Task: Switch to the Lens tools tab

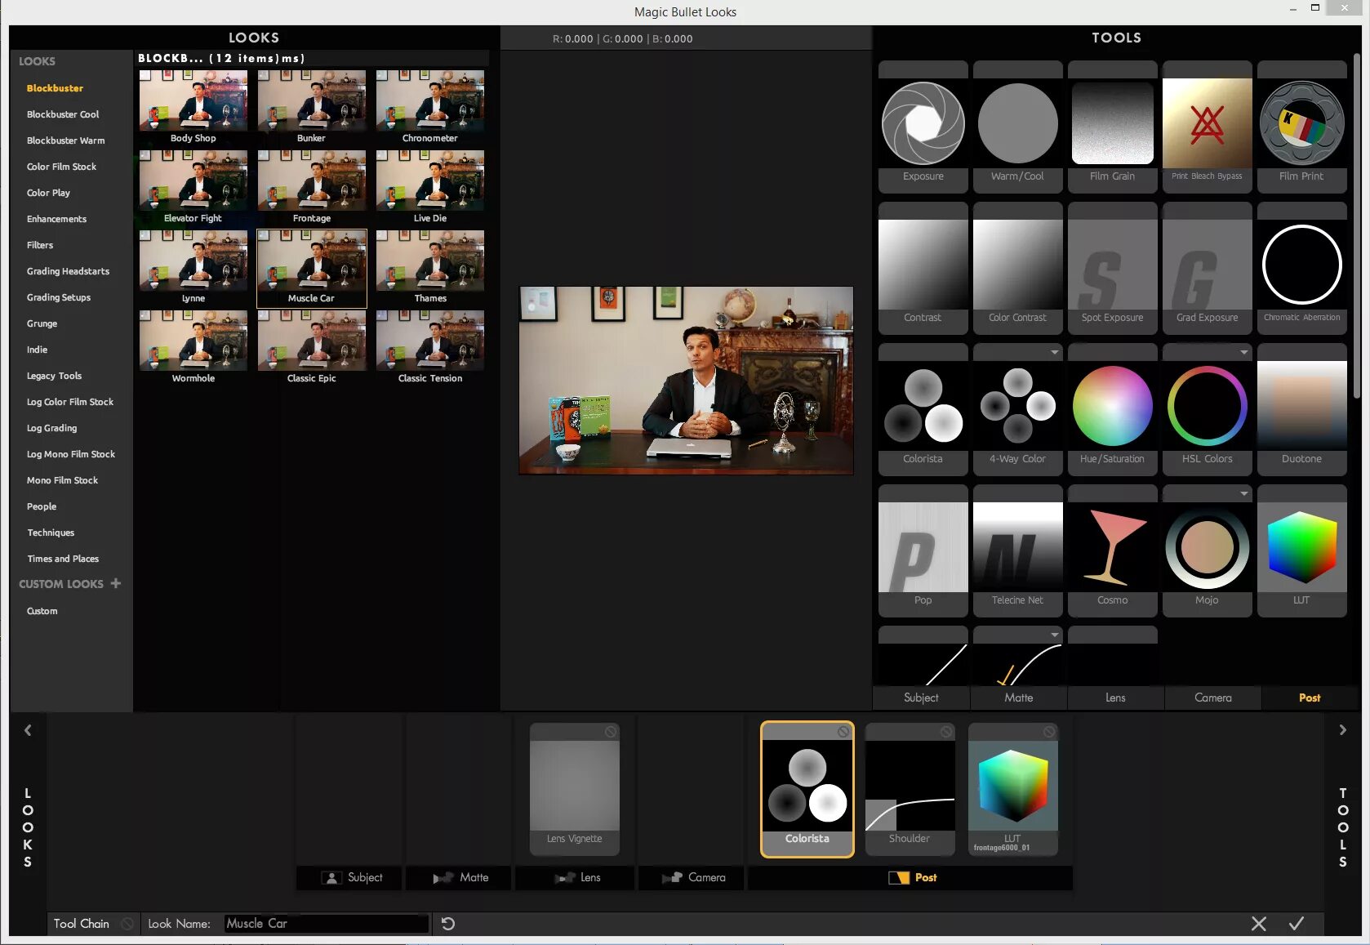Action: point(1115,698)
